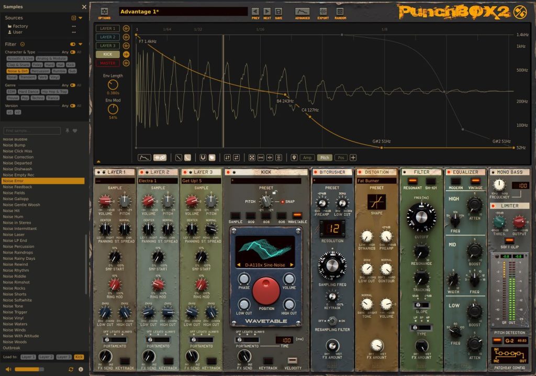Select the 909 kick mode button
The image size is (536, 376).
point(251,216)
